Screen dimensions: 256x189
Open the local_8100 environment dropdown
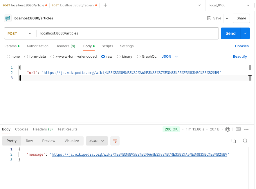click(x=229, y=6)
